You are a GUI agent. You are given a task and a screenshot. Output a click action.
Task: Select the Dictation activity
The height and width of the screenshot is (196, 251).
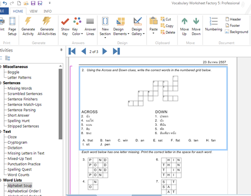[x=15, y=148]
